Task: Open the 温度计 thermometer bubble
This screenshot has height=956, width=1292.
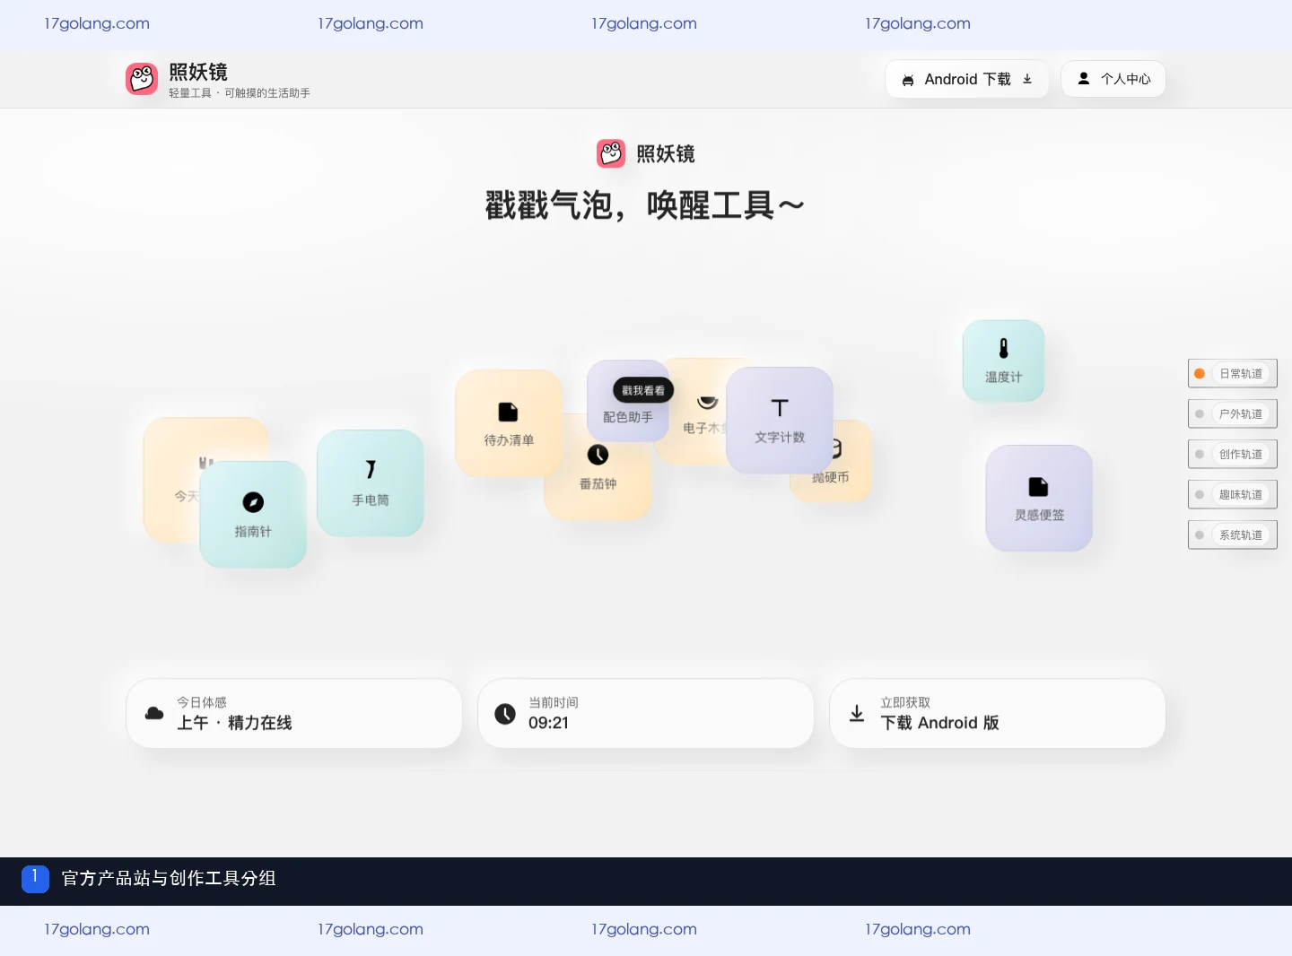Action: (1003, 361)
